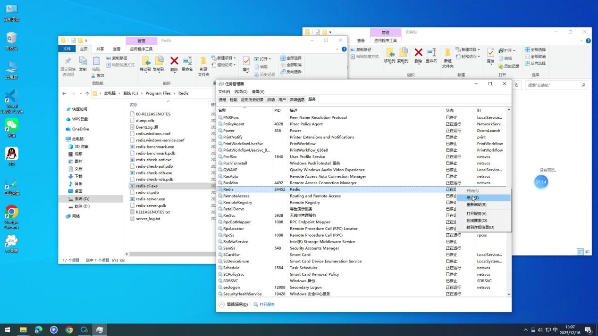Expand the 打开 dropdown in the 安装包 window ribbon

514,50
